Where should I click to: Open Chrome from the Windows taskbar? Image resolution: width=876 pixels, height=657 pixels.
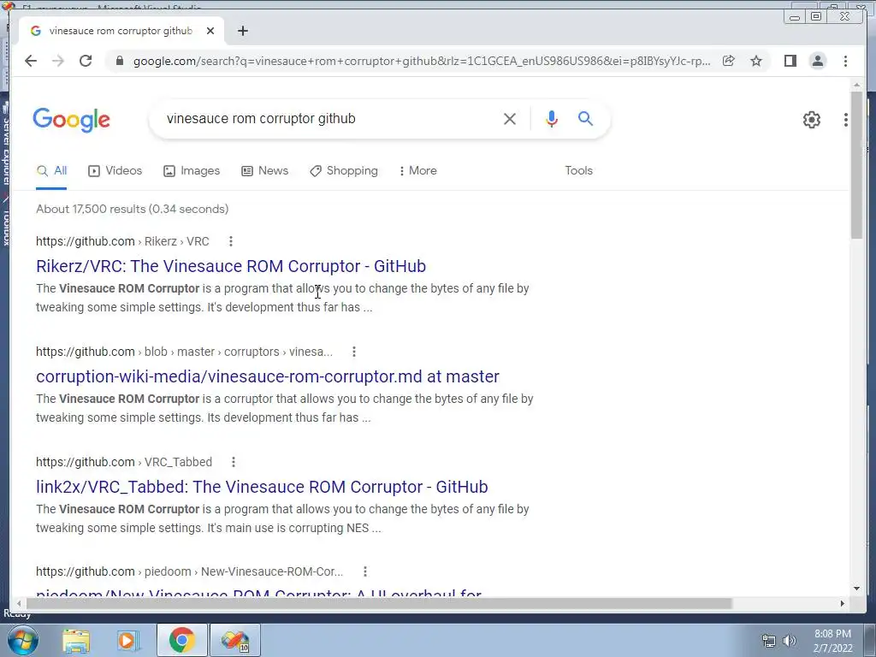click(x=181, y=640)
